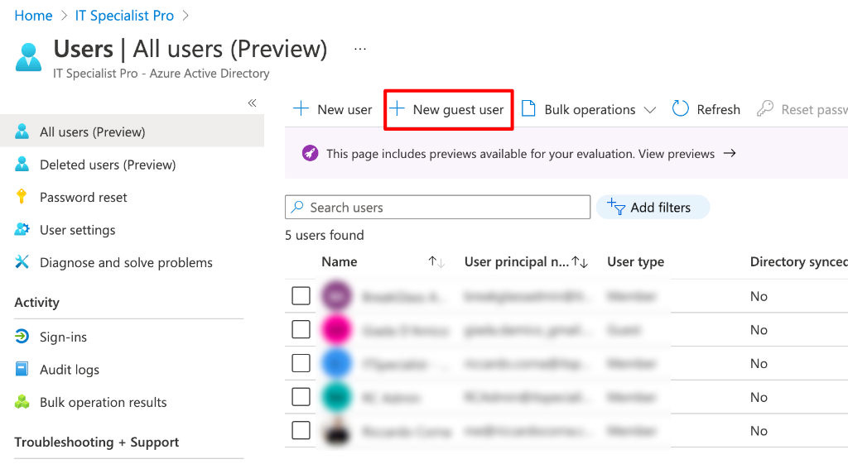Click the User settings gear-person icon

click(22, 229)
